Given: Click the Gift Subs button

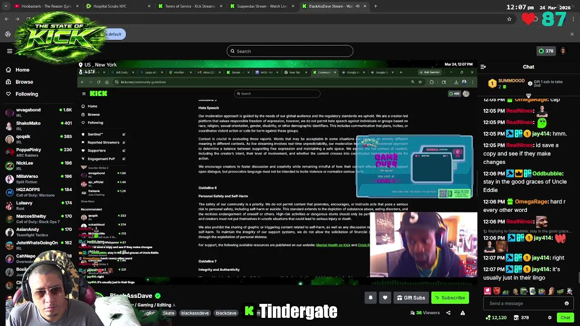Looking at the screenshot, I should pyautogui.click(x=411, y=297).
